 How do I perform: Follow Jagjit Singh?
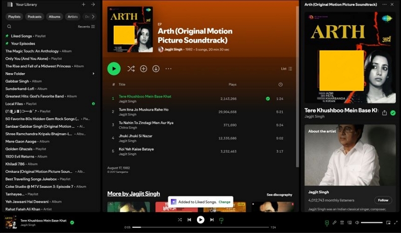coord(383,200)
